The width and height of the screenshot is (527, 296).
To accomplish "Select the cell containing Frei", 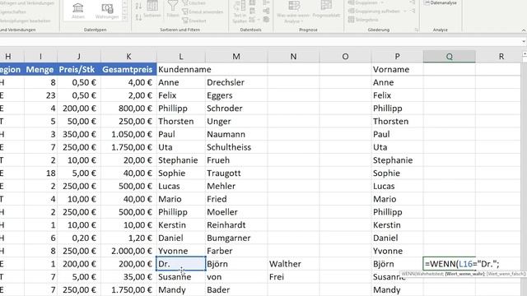I will [293, 277].
